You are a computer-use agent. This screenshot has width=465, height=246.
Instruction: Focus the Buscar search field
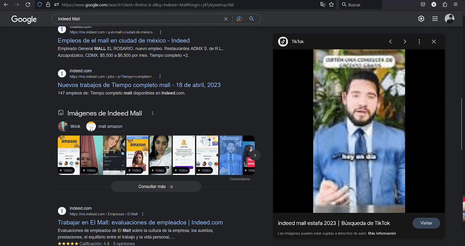click(x=360, y=5)
